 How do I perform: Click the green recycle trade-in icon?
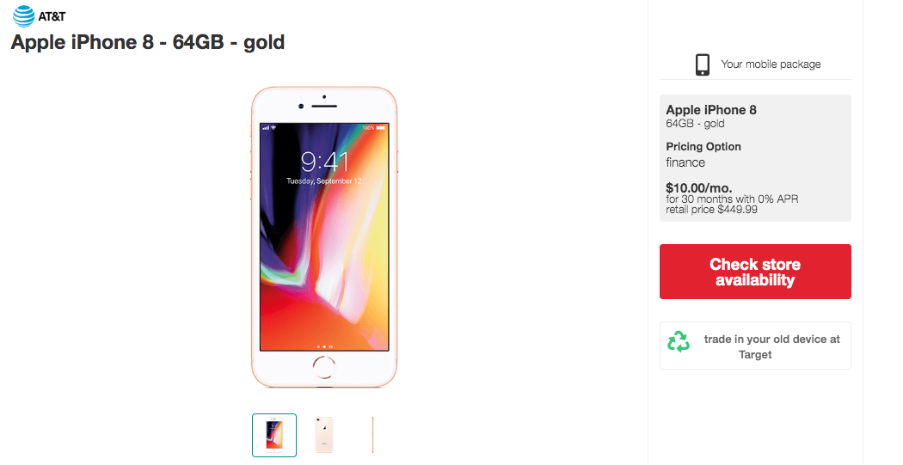(x=679, y=342)
